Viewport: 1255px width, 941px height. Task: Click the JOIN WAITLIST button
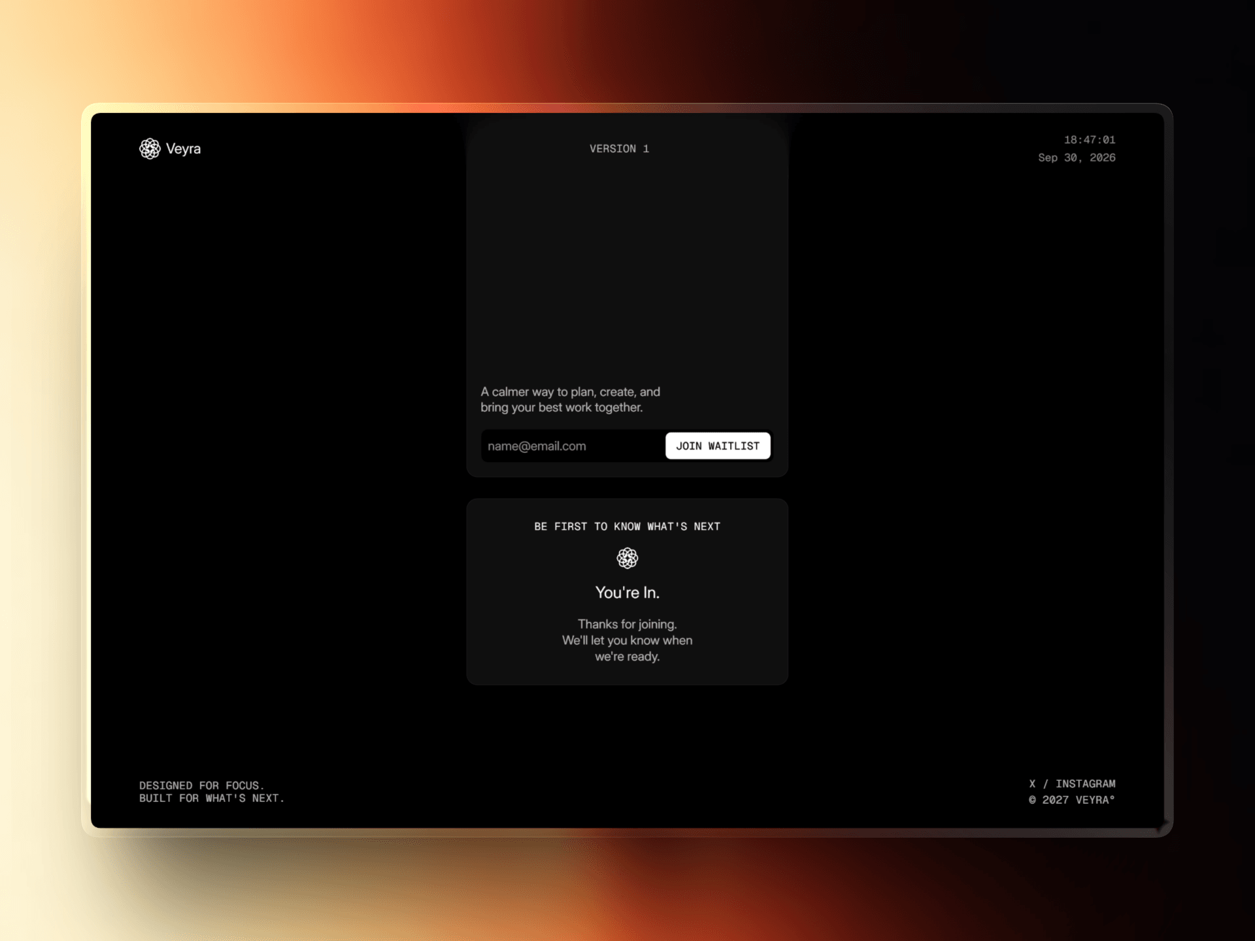tap(718, 446)
